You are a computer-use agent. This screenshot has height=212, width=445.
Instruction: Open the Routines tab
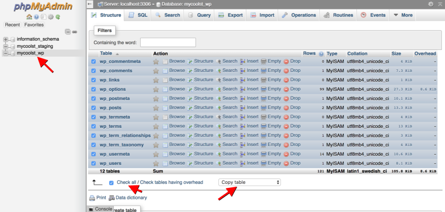coord(338,15)
